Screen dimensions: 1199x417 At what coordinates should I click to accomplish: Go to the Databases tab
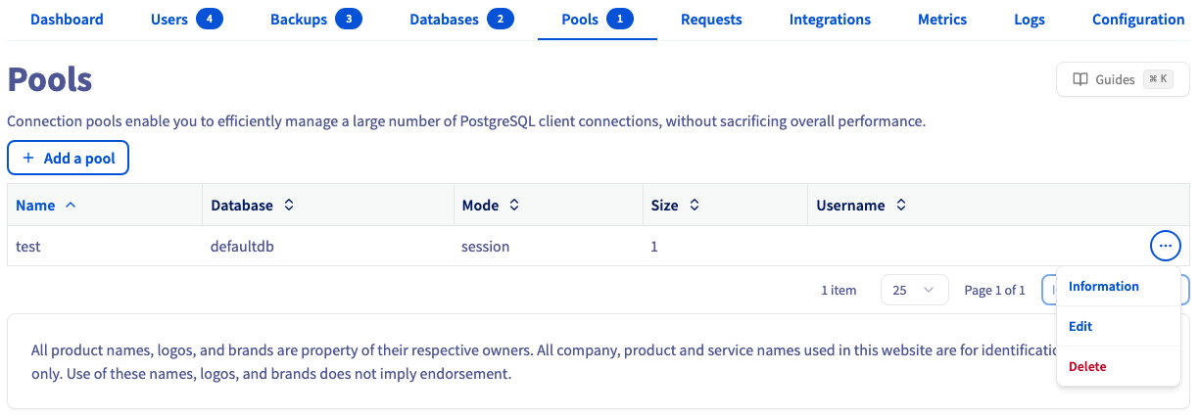[461, 20]
